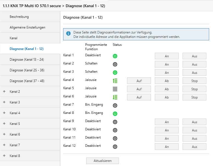
Task: Expand the Kanal 5 section with plus sign
Action: (4, 123)
